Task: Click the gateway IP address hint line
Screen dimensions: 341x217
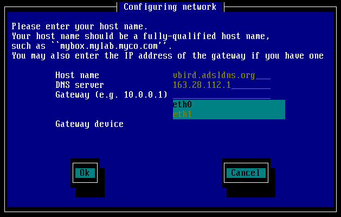Action: pos(168,56)
